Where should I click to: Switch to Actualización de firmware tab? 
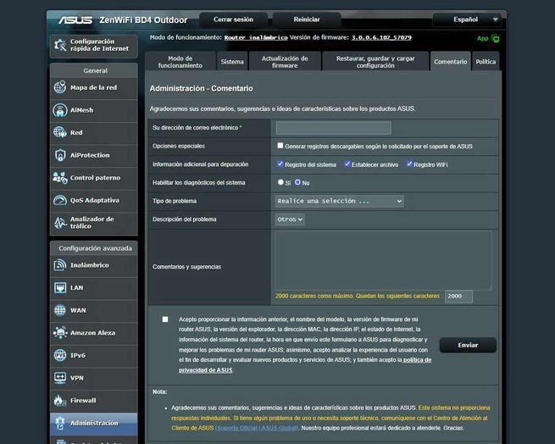[x=286, y=62]
